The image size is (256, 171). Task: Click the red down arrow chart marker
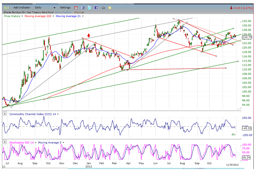pos(89,36)
